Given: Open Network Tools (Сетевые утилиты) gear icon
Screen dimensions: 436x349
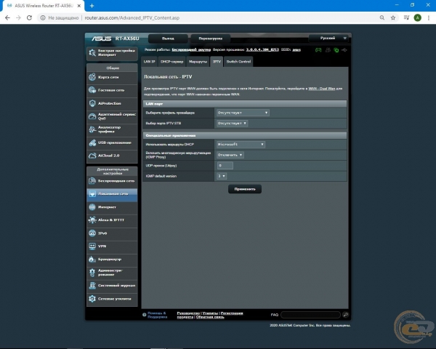Looking at the screenshot, I should (92, 299).
